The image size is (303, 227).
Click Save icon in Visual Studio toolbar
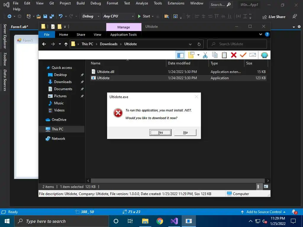point(45,17)
